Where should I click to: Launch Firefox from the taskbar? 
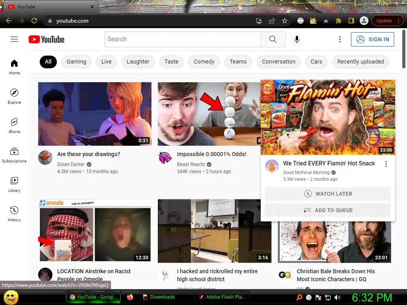pos(130,297)
